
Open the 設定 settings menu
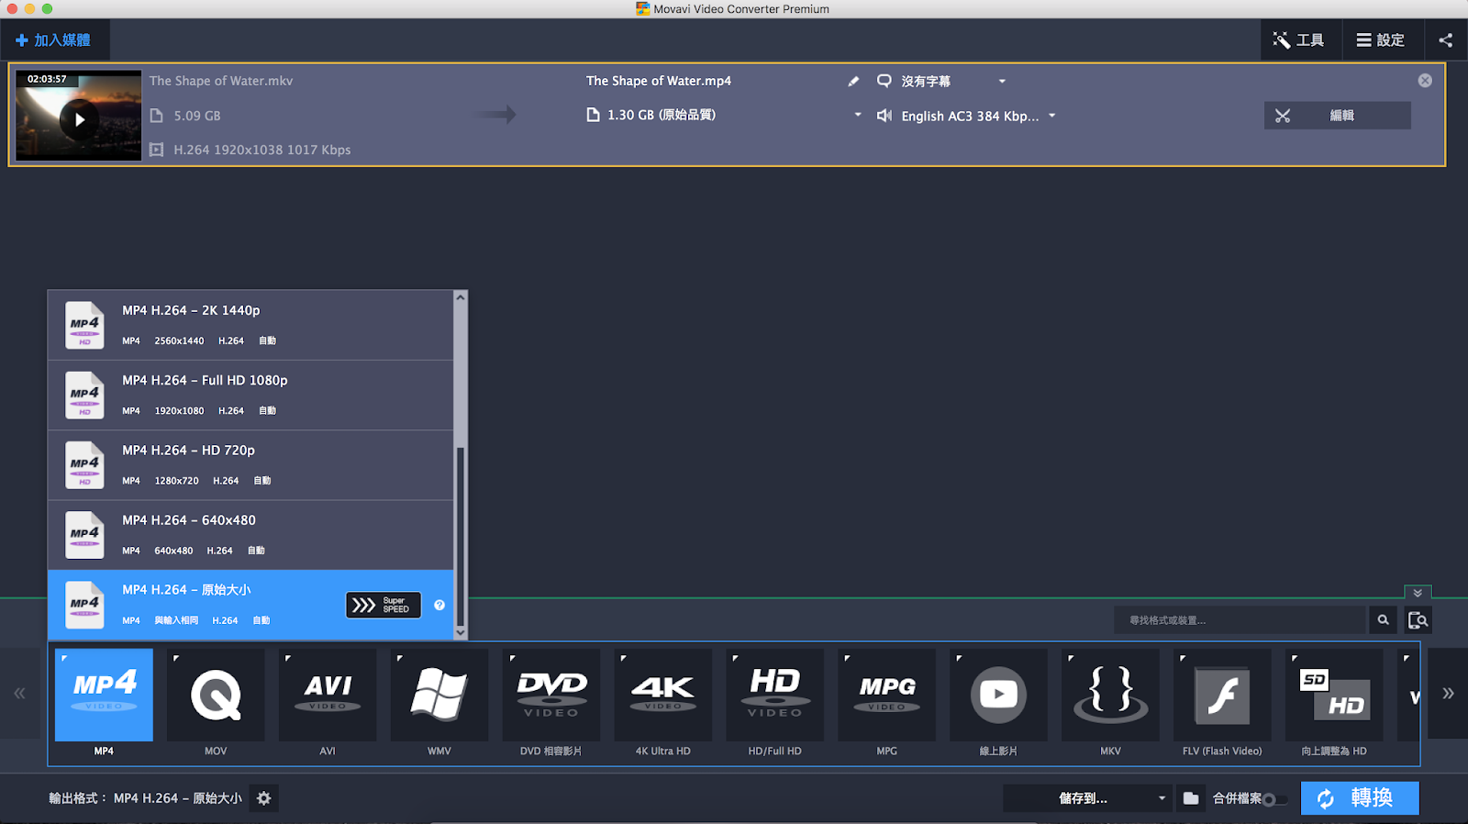click(x=1381, y=40)
